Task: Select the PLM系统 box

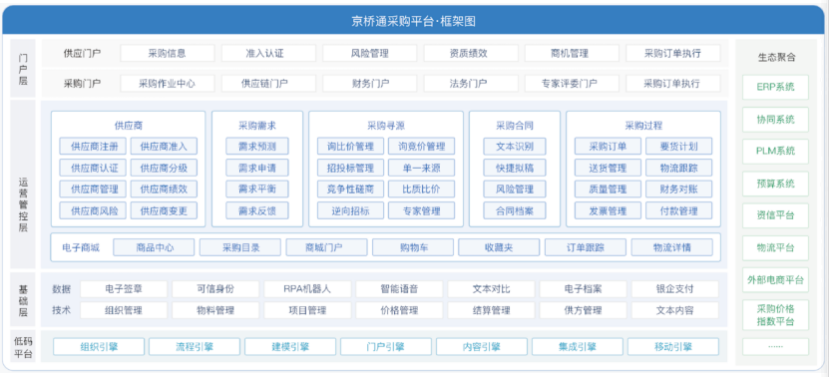Action: pos(775,152)
